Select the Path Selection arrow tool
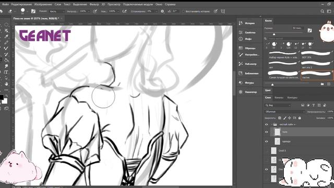 [6, 78]
